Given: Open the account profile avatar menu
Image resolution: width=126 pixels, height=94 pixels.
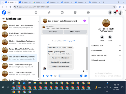Looking at the screenshot, I should point(120,13).
